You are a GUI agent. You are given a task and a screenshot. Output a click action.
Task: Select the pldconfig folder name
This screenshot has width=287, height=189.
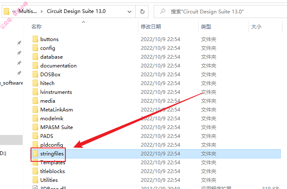click(52, 145)
